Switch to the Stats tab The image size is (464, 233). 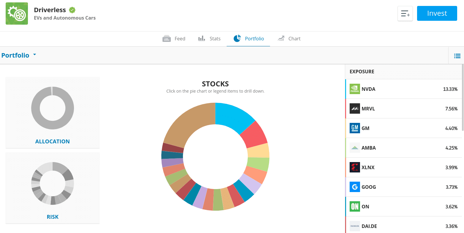pos(209,39)
